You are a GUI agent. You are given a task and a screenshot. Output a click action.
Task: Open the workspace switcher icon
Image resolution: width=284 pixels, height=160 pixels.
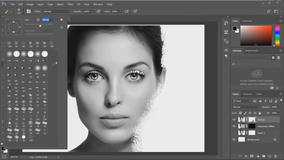[276, 11]
